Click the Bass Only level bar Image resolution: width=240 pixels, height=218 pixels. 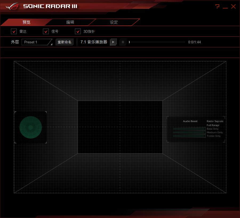click(x=189, y=129)
